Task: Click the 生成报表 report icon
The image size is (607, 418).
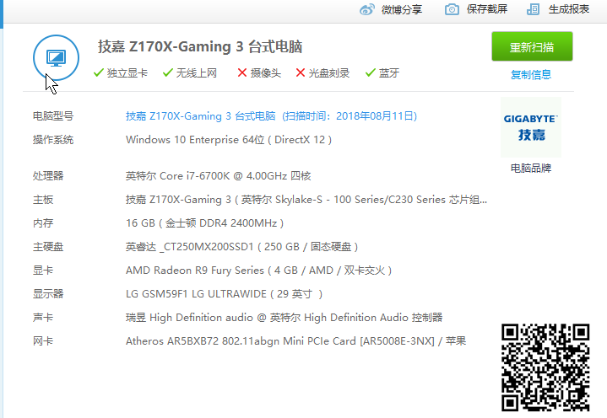Action: tap(533, 9)
